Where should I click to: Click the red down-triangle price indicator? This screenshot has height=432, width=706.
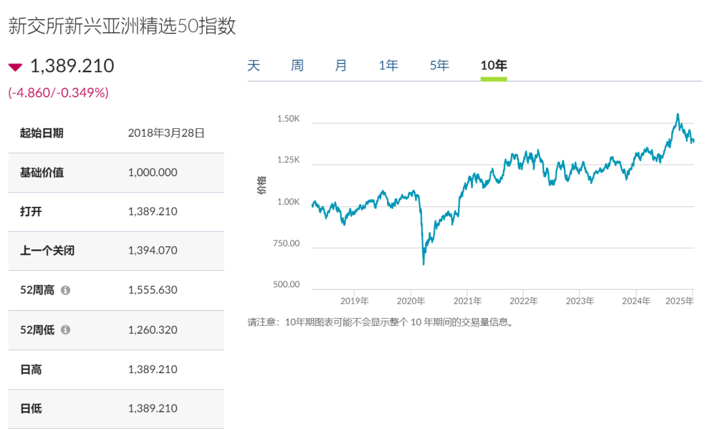point(15,67)
